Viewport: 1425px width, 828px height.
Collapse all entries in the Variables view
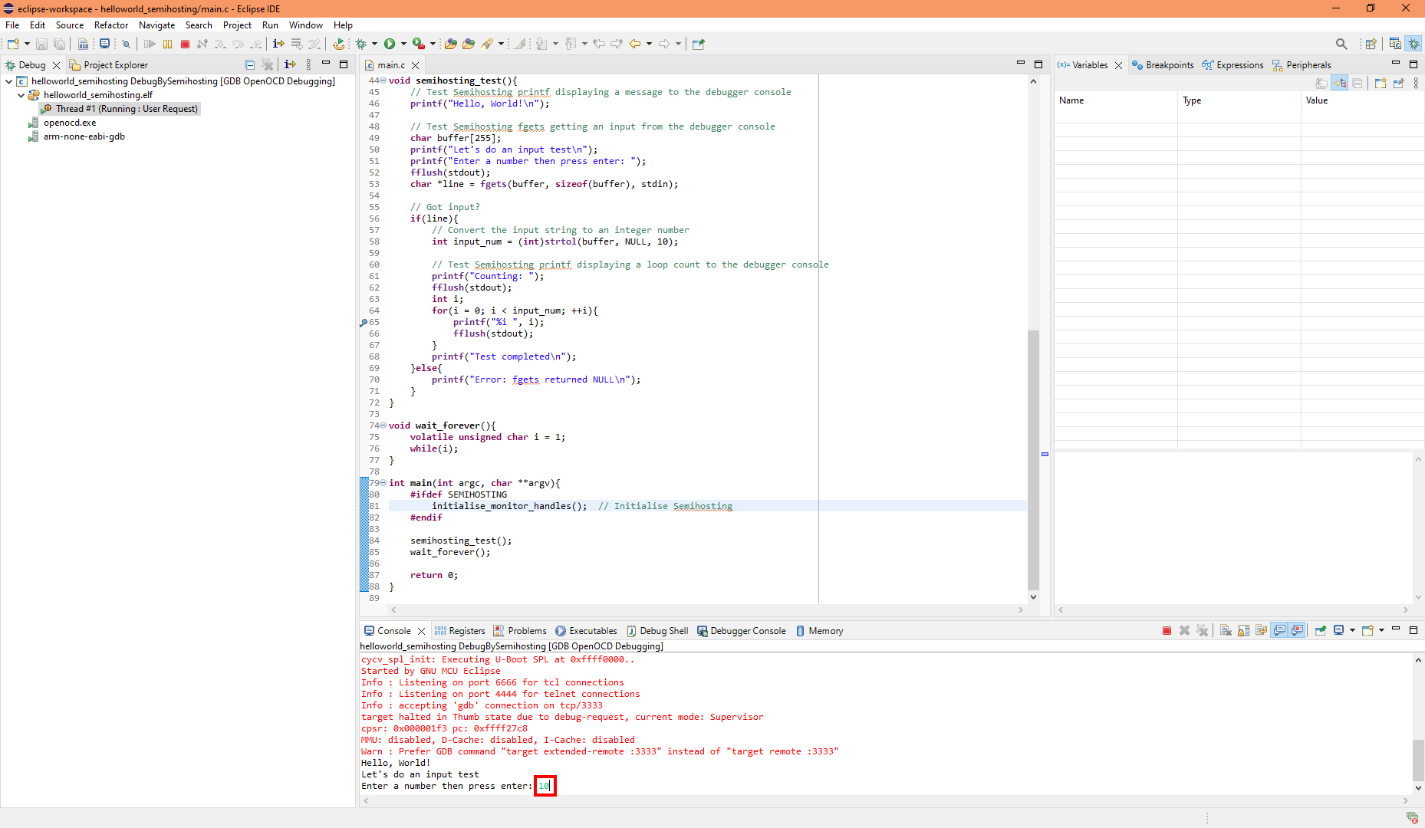pyautogui.click(x=1358, y=83)
